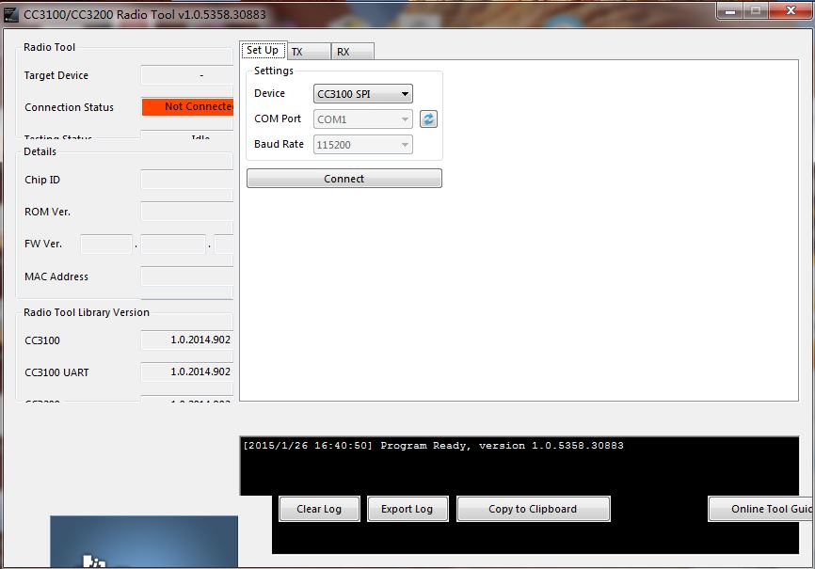Screen dimensions: 815x569
Task: Click the Radio Tool group heading
Action: [49, 47]
